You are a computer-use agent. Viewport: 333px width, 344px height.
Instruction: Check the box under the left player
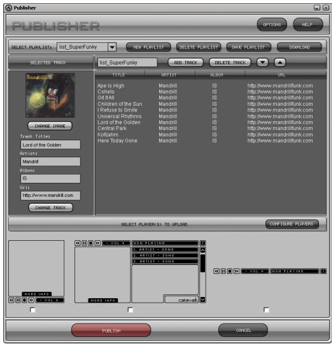(32, 310)
